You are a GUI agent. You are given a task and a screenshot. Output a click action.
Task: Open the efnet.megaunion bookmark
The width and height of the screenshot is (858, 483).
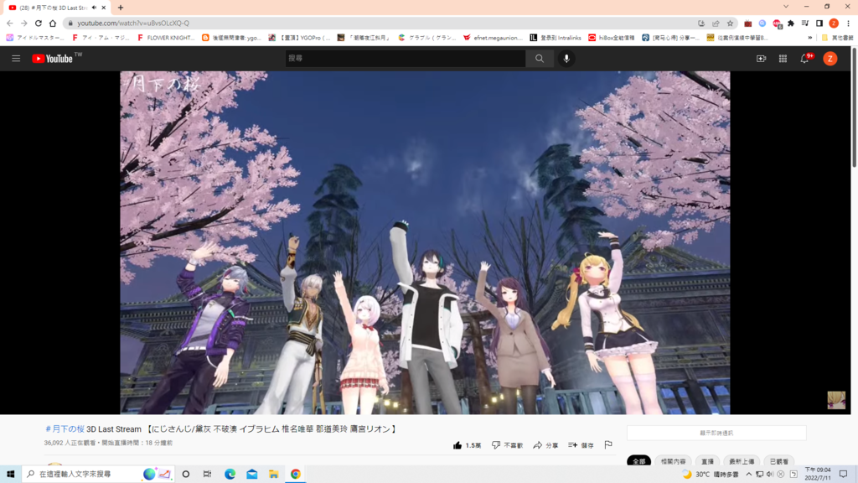(493, 38)
